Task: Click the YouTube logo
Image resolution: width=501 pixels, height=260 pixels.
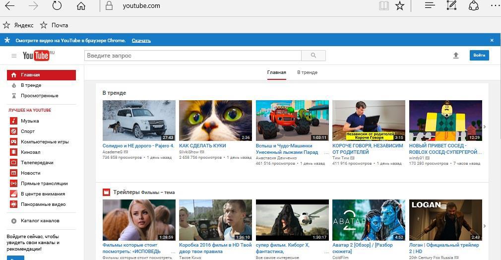Action: 37,56
